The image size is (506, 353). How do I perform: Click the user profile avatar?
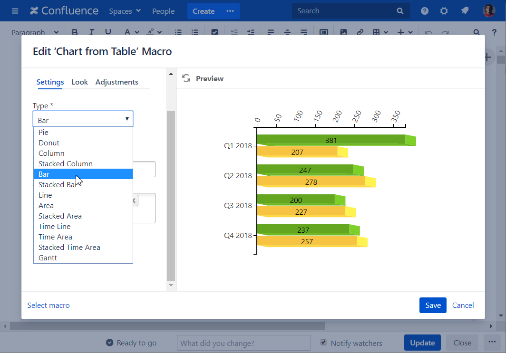(x=489, y=11)
